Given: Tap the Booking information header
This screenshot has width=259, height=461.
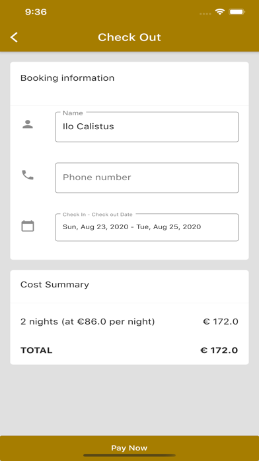Looking at the screenshot, I should click(x=67, y=78).
